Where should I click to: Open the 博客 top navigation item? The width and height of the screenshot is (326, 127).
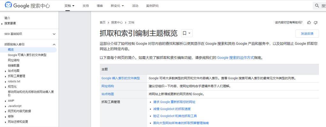pyautogui.click(x=100, y=6)
